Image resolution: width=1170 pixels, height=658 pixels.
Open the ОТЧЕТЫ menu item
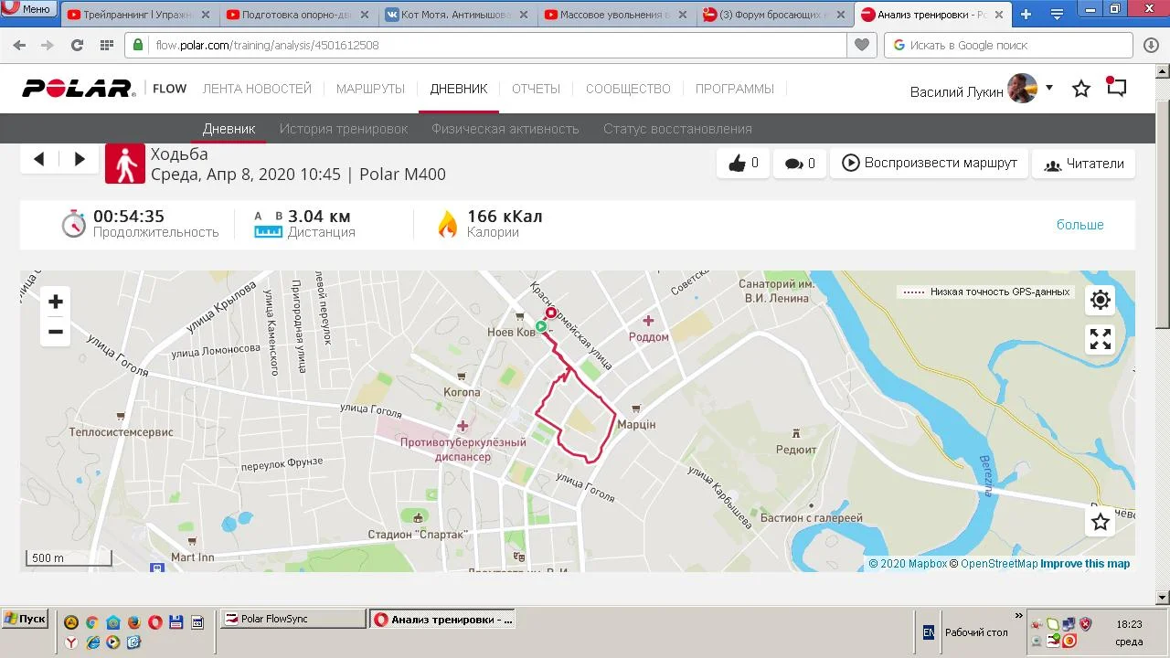coord(537,89)
